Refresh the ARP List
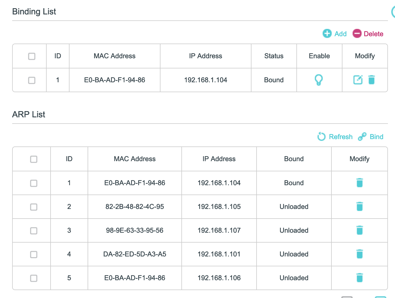395x298 pixels. [335, 137]
